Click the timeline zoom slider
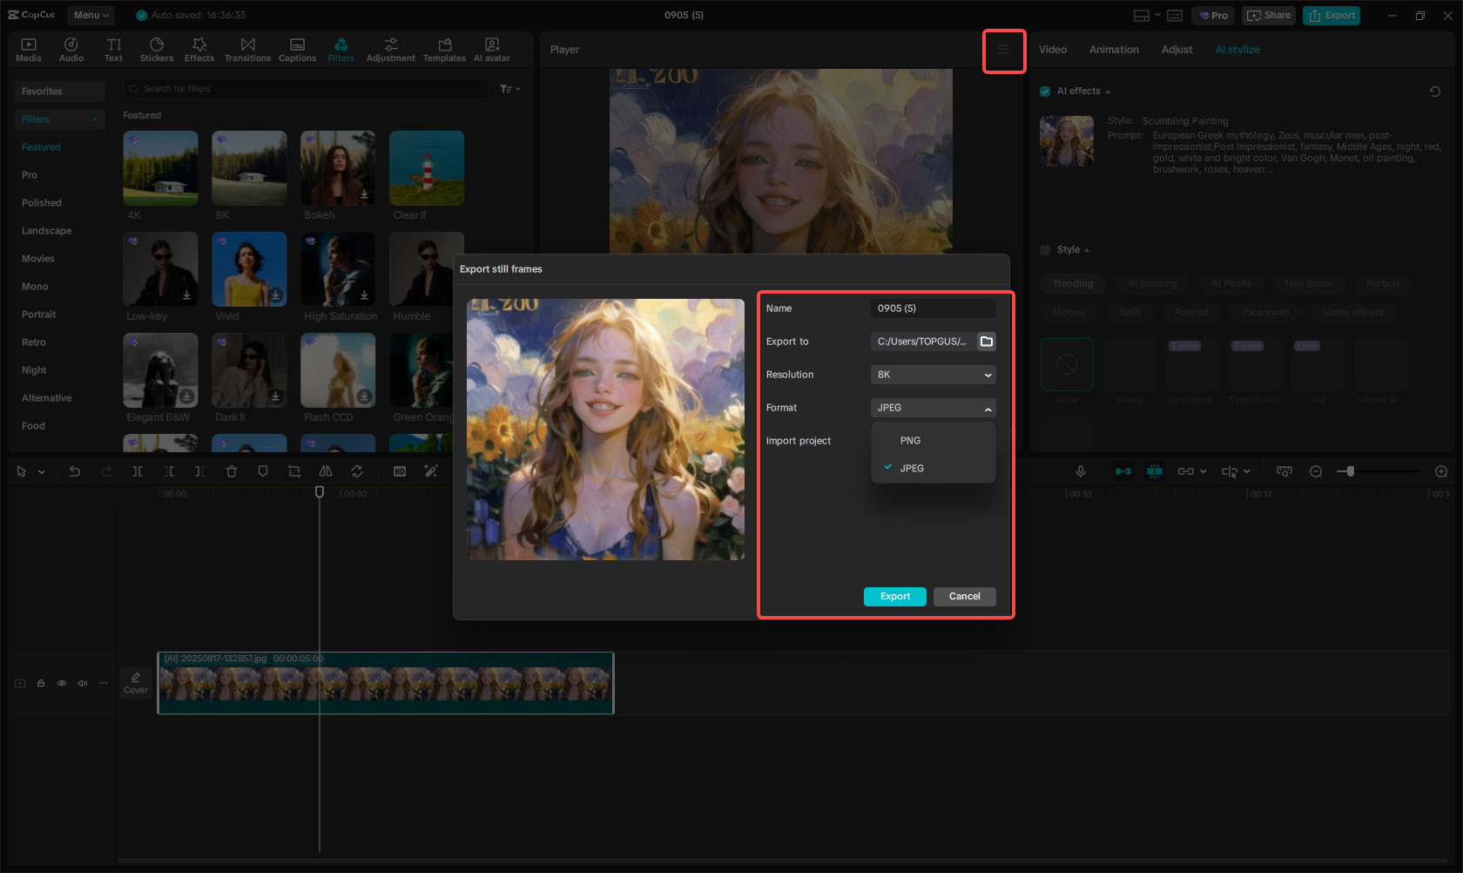The width and height of the screenshot is (1463, 873). (1351, 471)
